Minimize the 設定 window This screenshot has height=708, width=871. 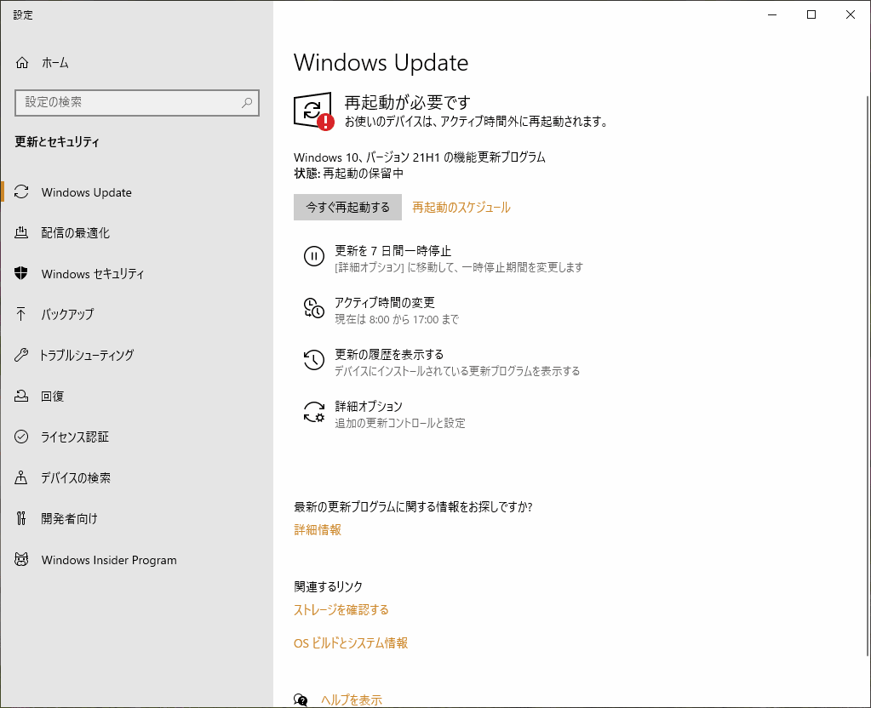772,14
